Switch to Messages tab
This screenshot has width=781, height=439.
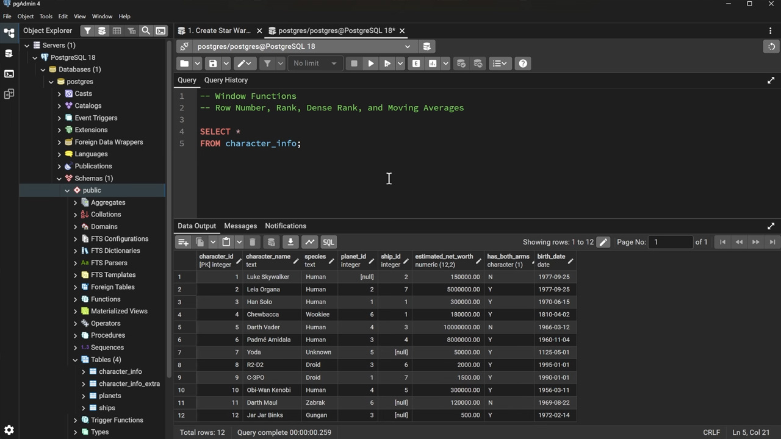[x=240, y=226]
